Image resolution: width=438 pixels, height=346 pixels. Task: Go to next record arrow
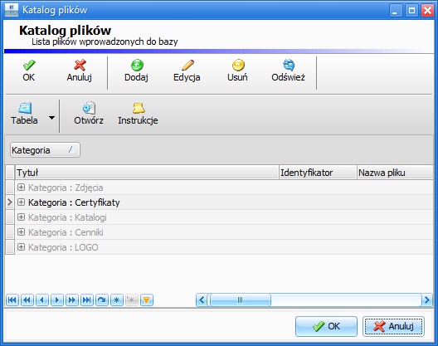pos(57,300)
